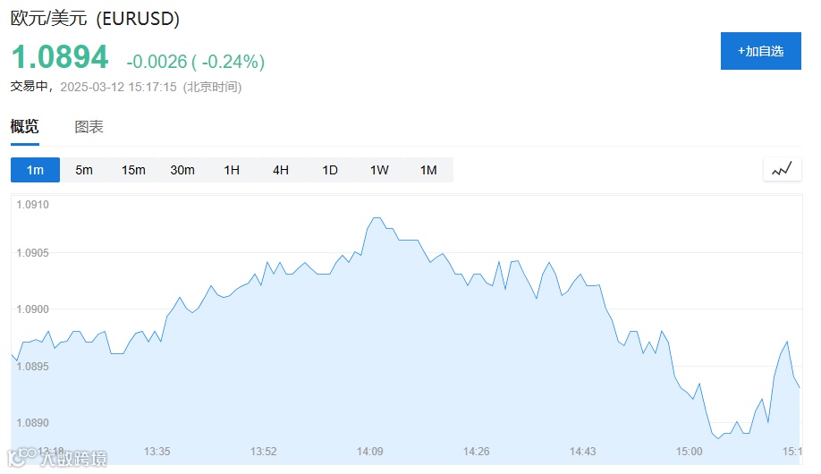821x474 pixels.
Task: Select the 1m timeframe
Action: [35, 170]
